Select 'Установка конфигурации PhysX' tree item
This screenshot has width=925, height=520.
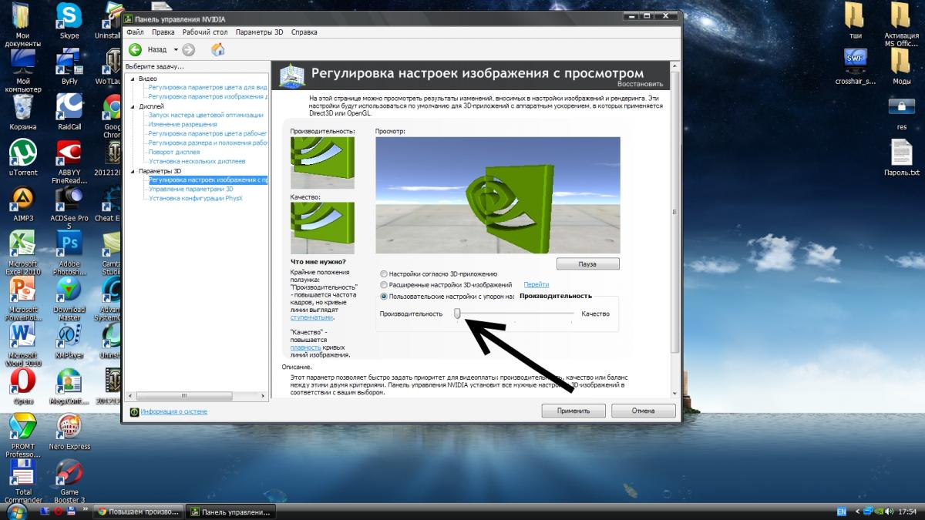pyautogui.click(x=196, y=198)
